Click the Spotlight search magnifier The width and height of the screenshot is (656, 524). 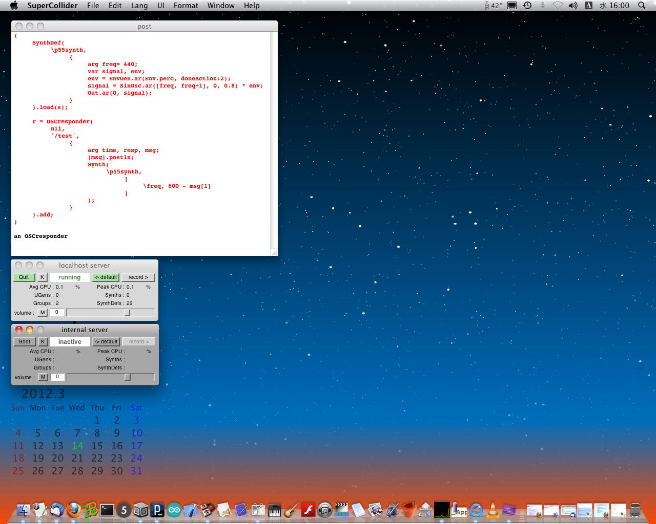pyautogui.click(x=642, y=6)
